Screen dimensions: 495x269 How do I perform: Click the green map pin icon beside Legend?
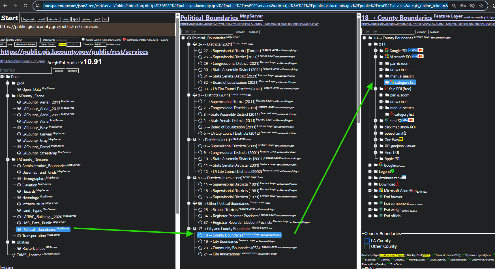tap(393, 171)
